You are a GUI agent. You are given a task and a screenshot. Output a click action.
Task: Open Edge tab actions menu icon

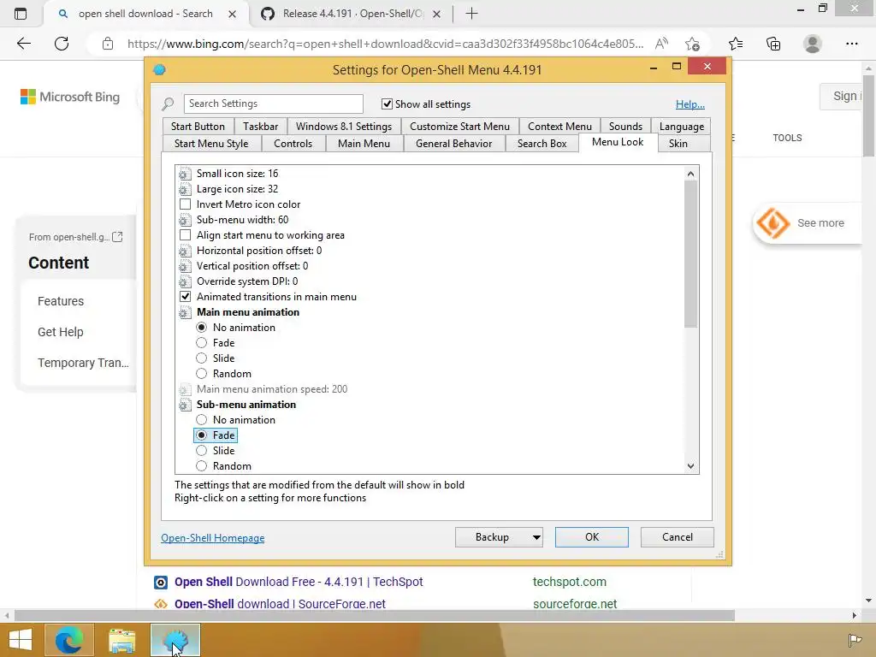pos(21,14)
